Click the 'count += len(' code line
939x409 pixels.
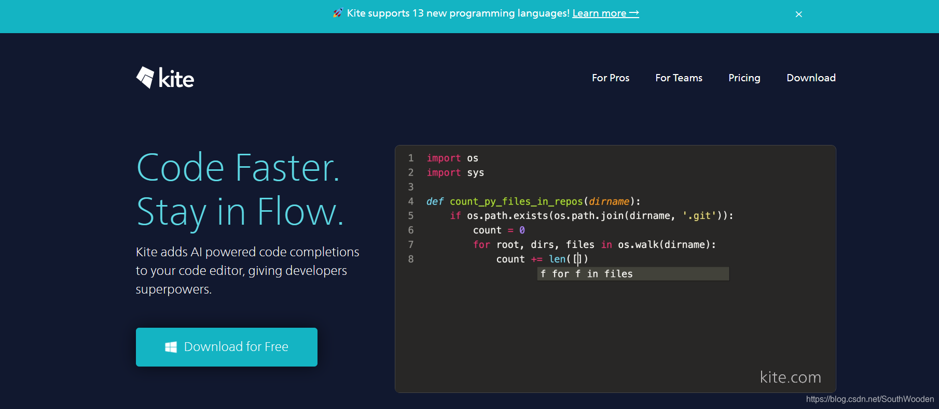(542, 259)
